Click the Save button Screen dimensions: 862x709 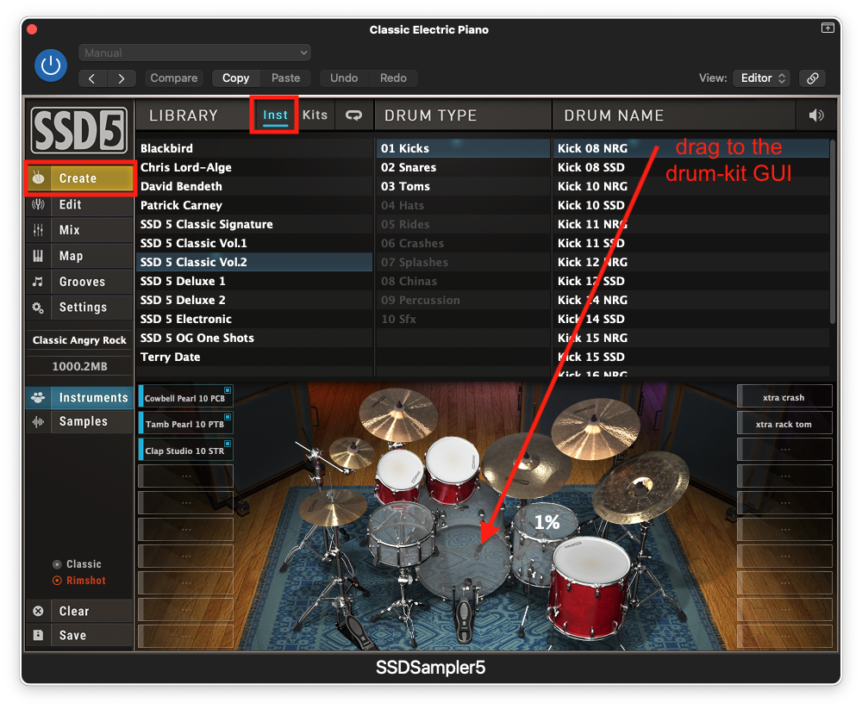(x=72, y=635)
